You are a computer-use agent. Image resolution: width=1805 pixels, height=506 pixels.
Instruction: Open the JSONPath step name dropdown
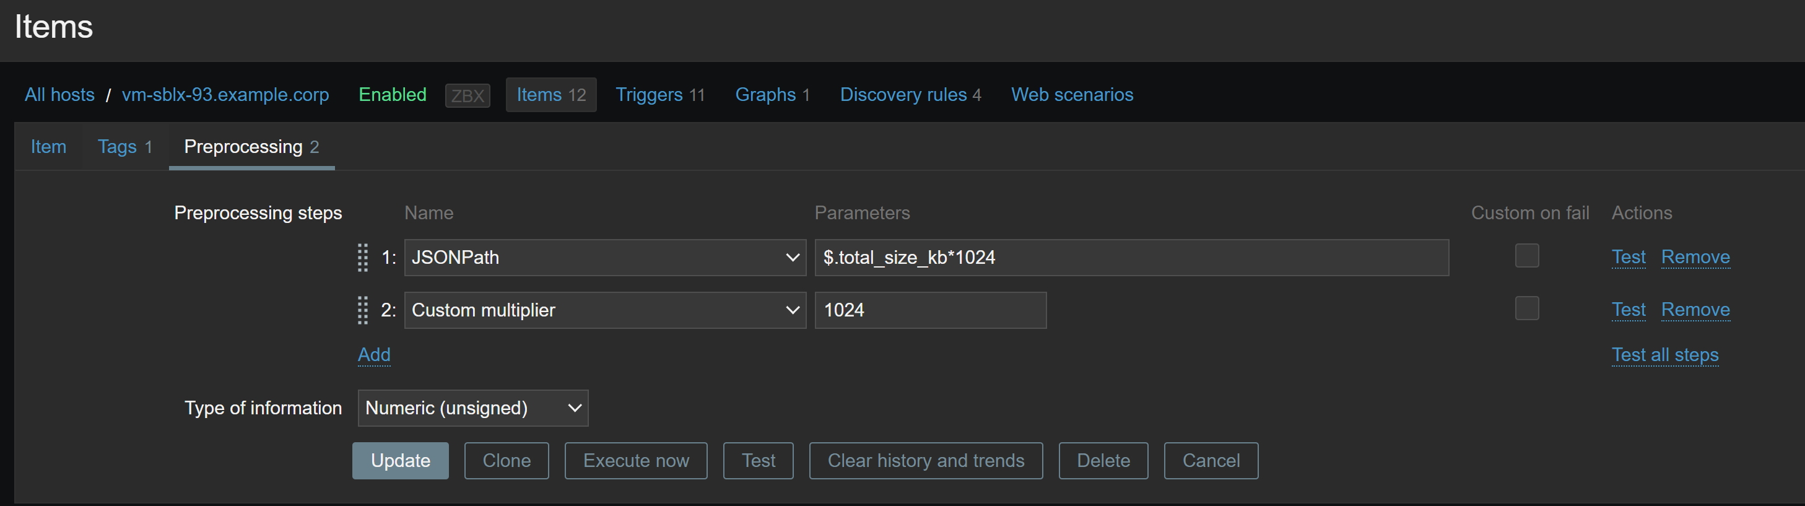pos(605,257)
